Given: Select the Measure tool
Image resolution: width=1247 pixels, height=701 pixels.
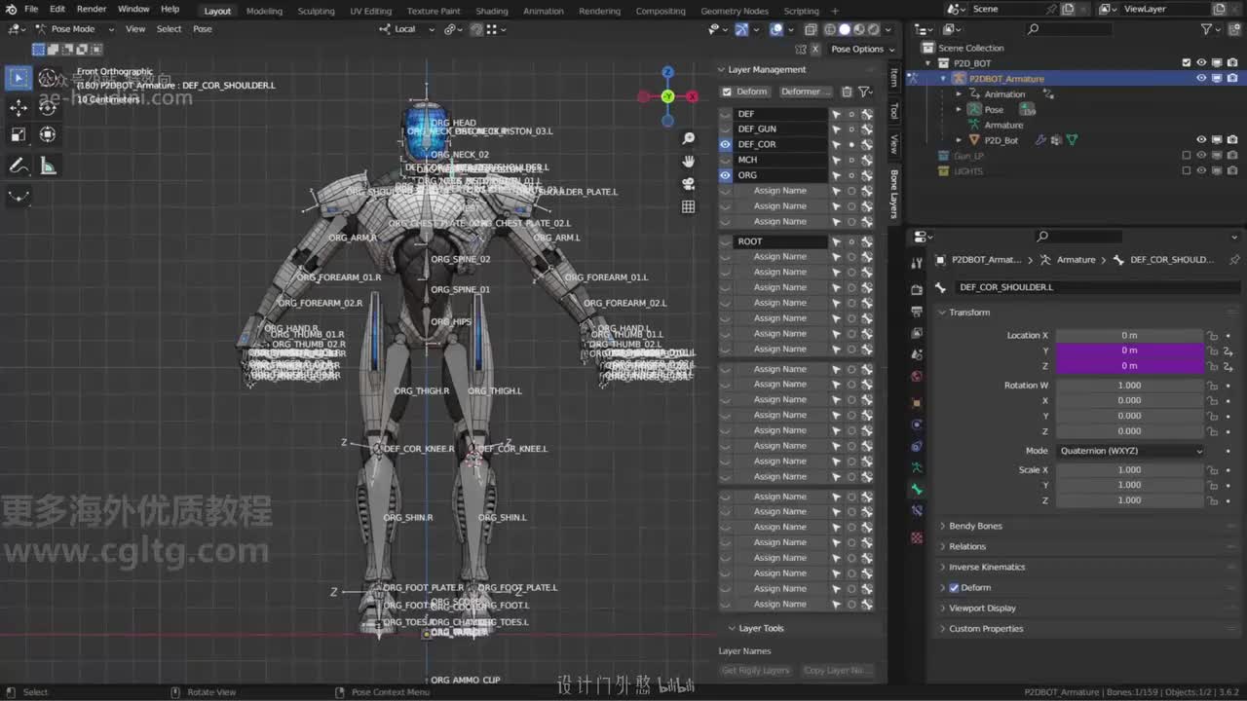Looking at the screenshot, I should point(48,166).
